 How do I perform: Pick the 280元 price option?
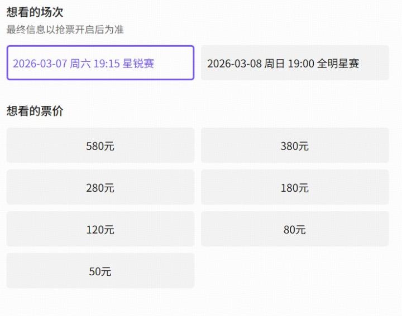100,187
